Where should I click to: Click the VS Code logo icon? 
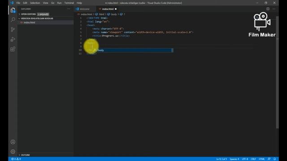12,3
